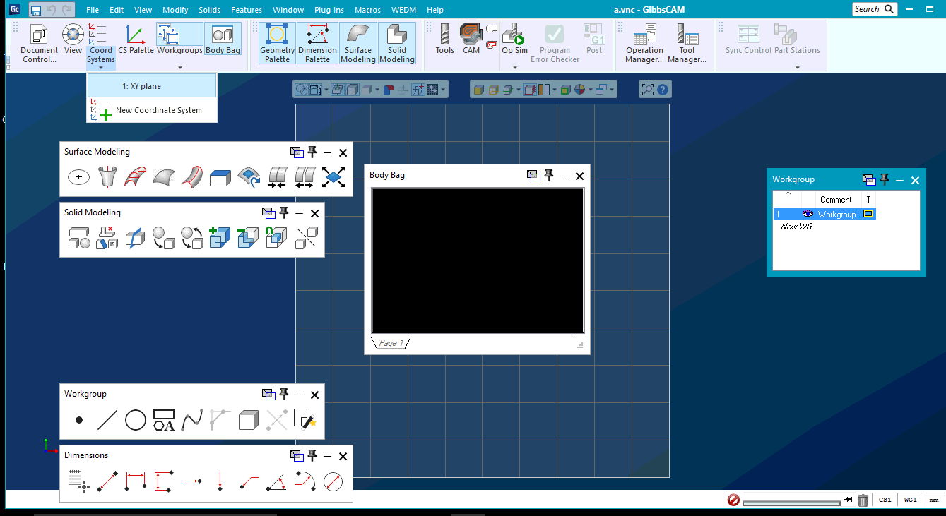Viewport: 946px width, 516px height.
Task: Open the Tool Manager
Action: click(x=687, y=44)
